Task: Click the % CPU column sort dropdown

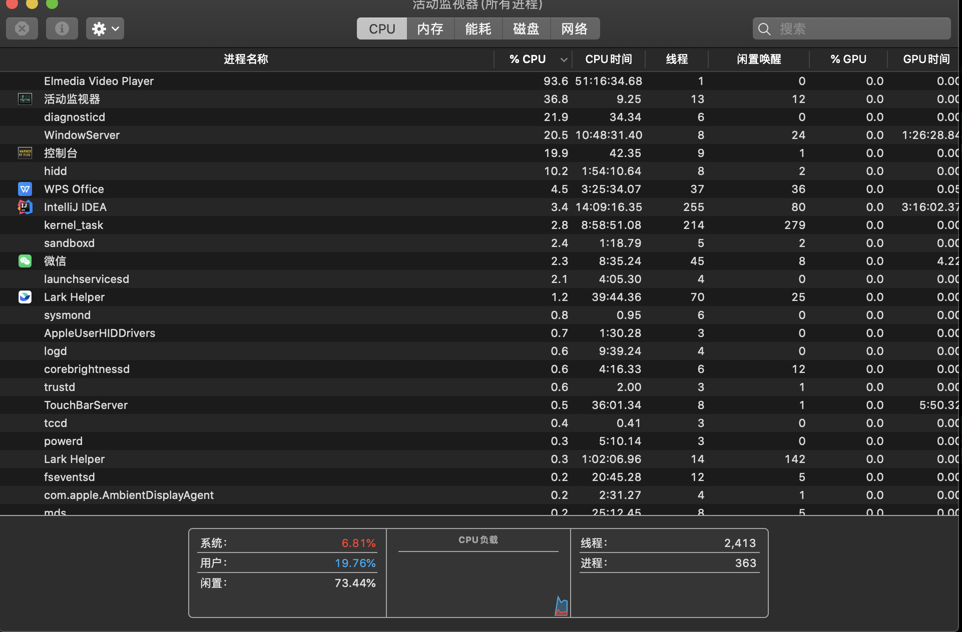Action: point(563,59)
